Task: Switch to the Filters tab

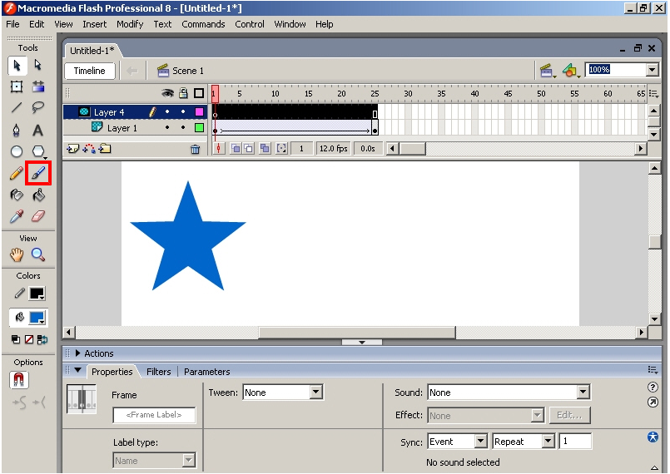Action: [x=158, y=372]
